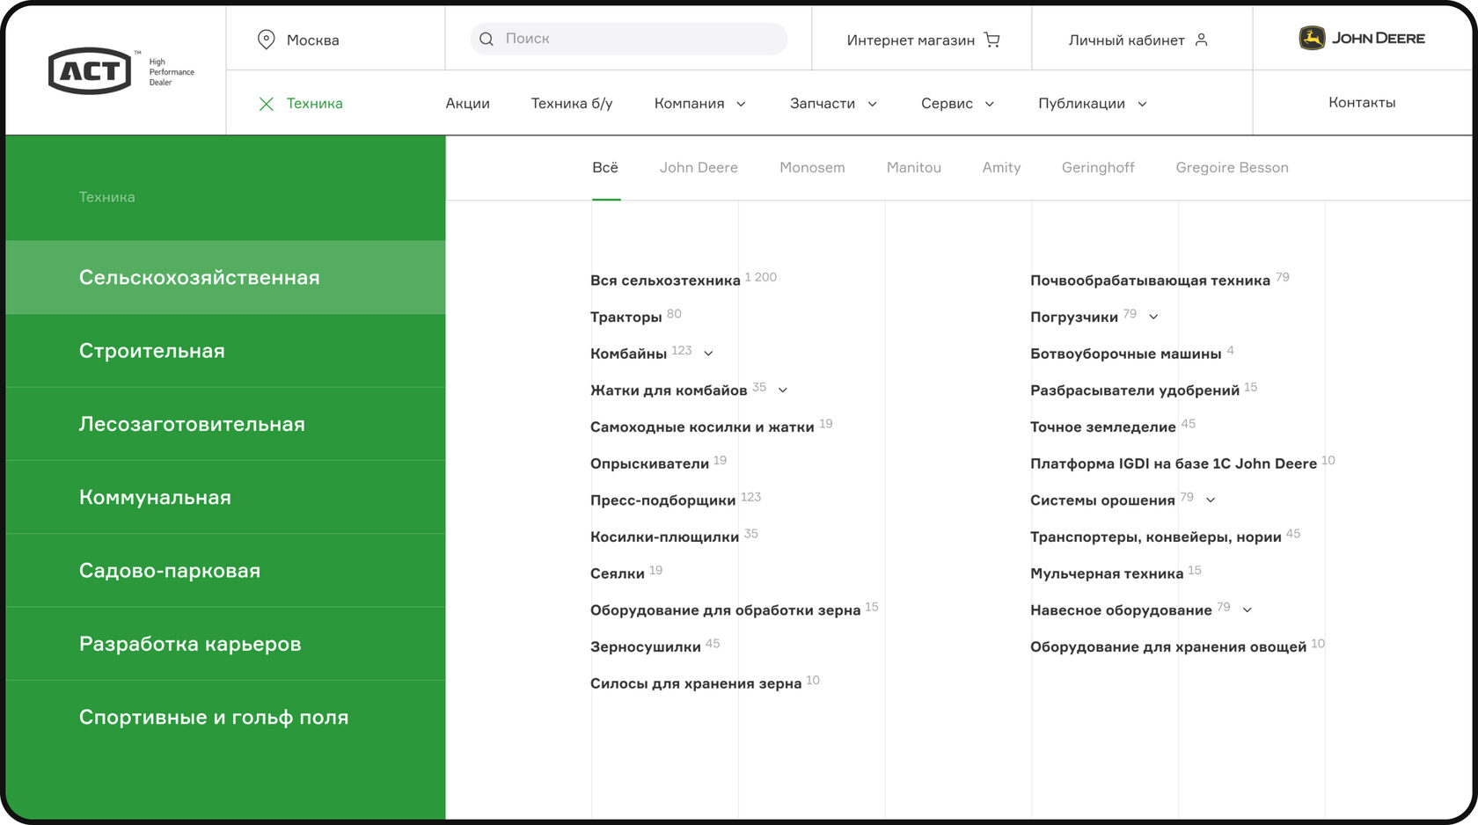Open the Тракторы category link

[x=626, y=316]
